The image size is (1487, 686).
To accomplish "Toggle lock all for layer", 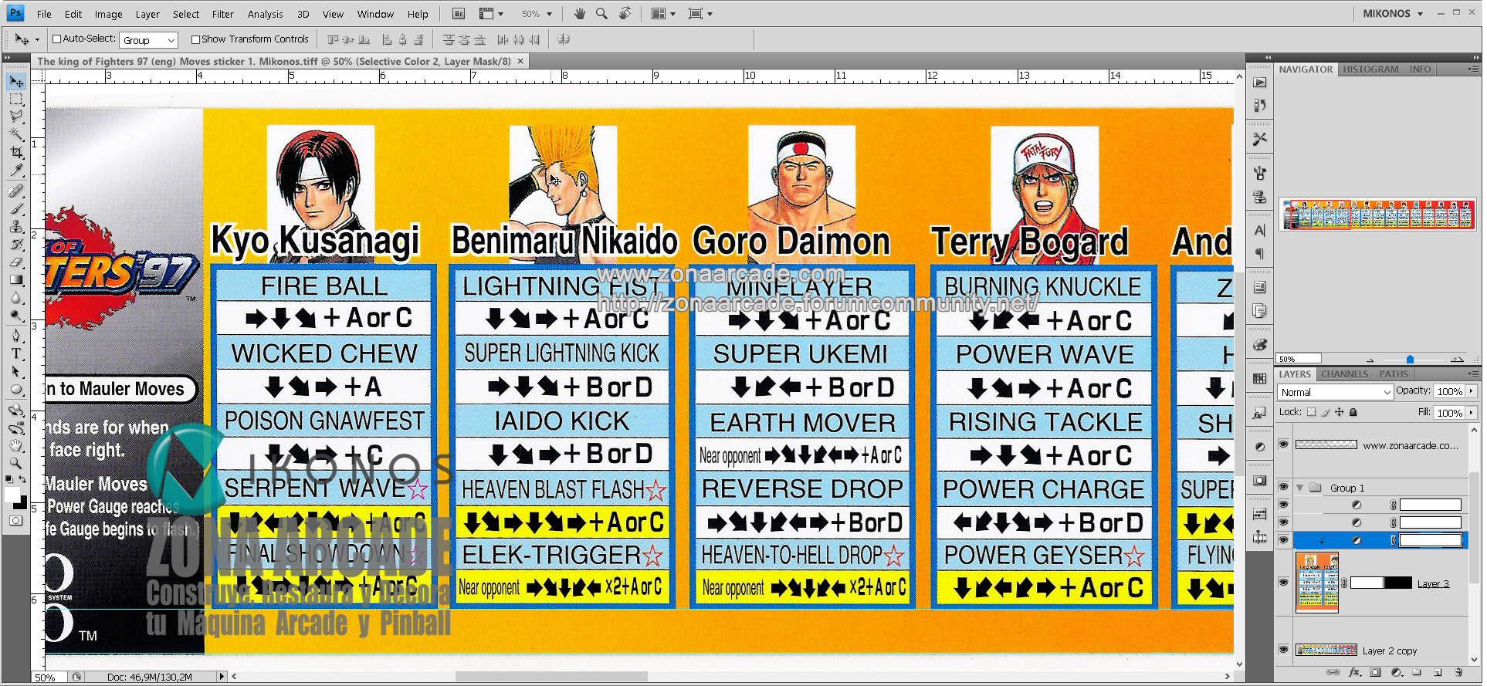I will 1353,412.
